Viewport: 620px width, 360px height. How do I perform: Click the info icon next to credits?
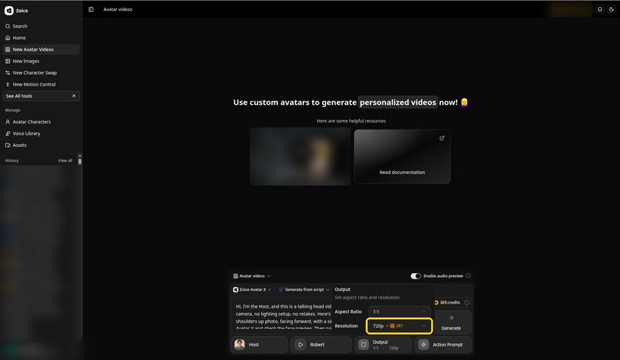point(467,303)
